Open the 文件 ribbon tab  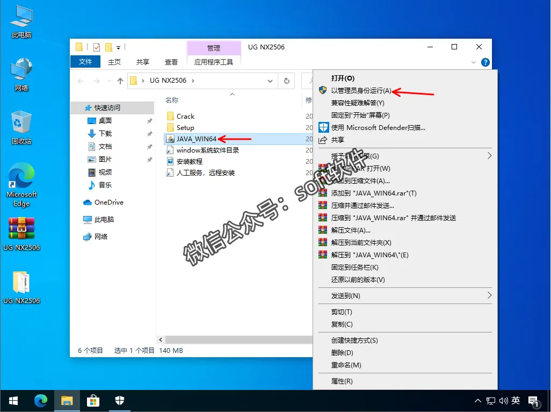85,62
